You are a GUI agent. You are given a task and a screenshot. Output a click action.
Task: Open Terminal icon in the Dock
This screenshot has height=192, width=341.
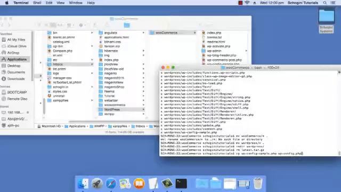[x=181, y=183]
